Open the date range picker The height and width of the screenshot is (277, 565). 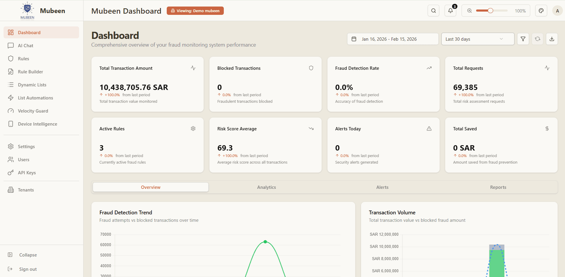coord(392,39)
